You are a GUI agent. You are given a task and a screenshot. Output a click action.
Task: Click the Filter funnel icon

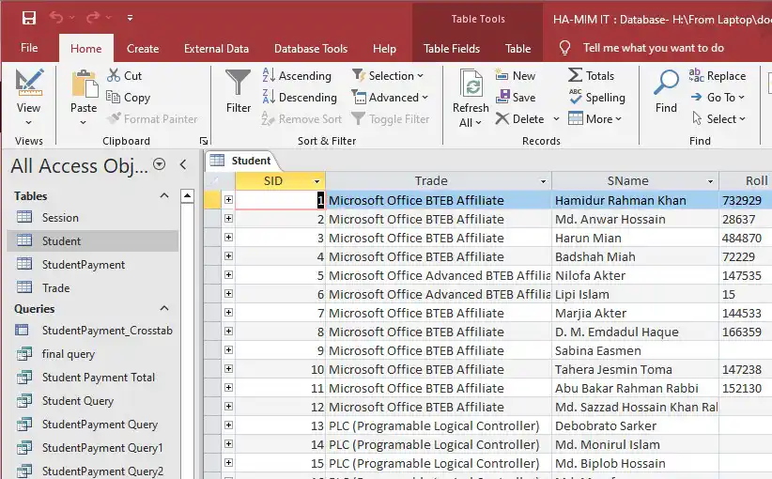pos(239,83)
